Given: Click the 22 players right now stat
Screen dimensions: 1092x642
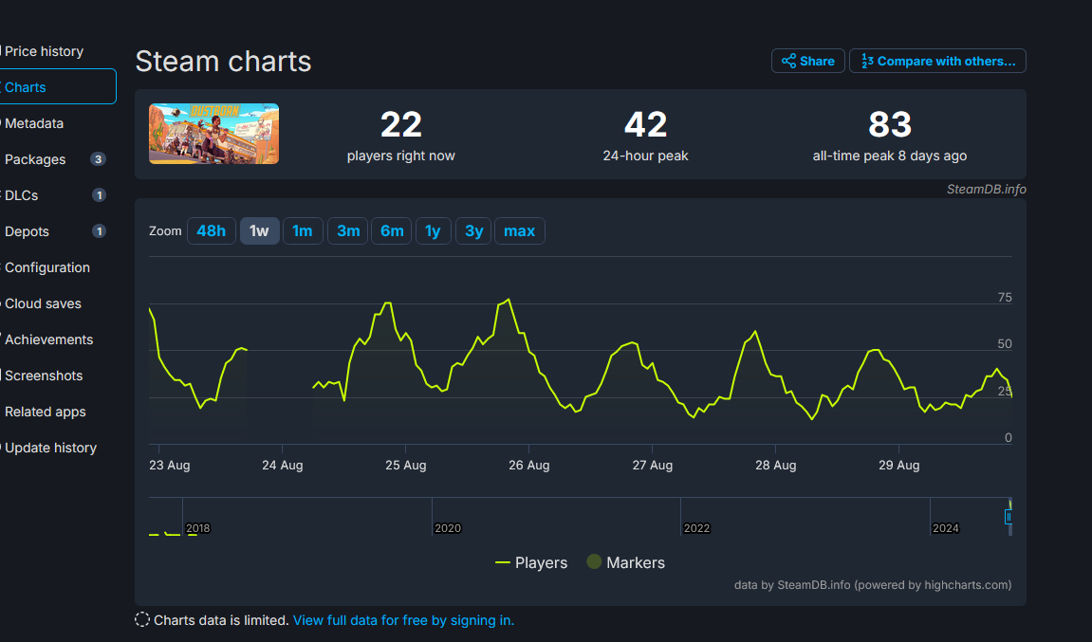Looking at the screenshot, I should [x=401, y=136].
